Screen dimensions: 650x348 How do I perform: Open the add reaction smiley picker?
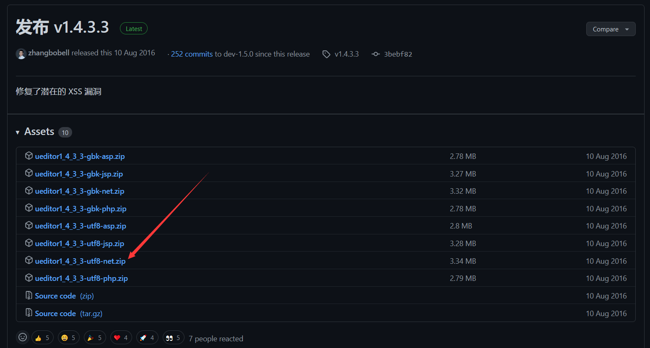coord(23,337)
